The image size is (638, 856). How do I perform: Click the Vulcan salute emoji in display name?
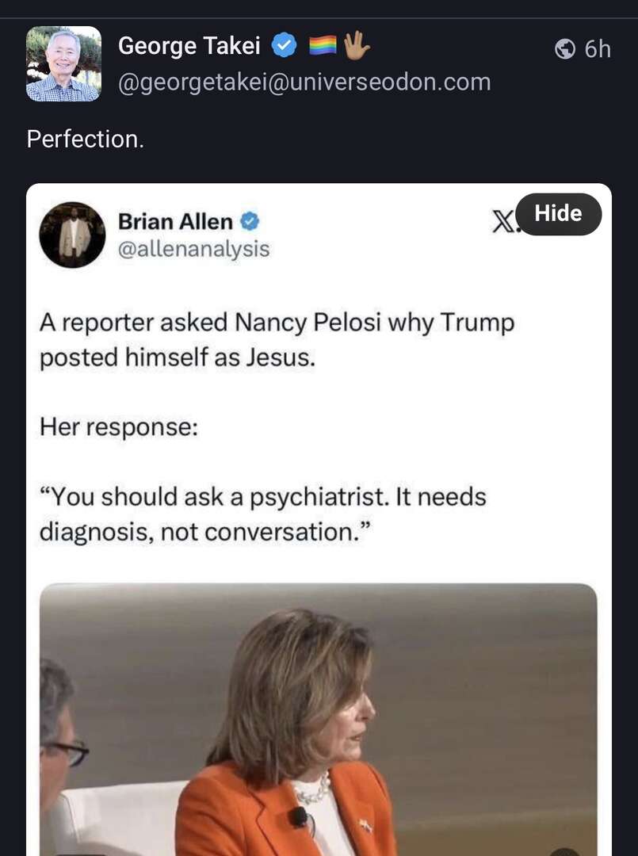356,48
